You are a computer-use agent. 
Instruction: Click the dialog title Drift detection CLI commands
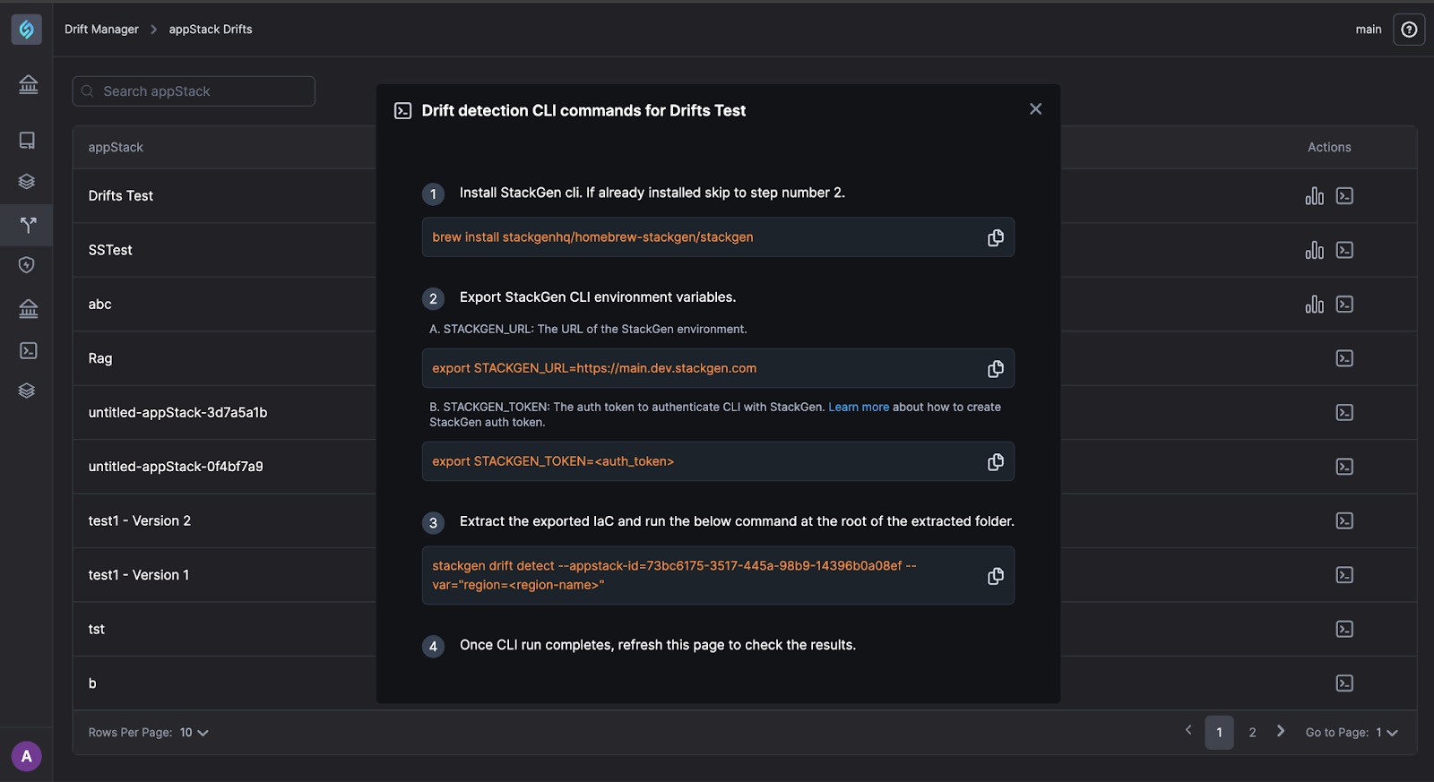pyautogui.click(x=583, y=111)
